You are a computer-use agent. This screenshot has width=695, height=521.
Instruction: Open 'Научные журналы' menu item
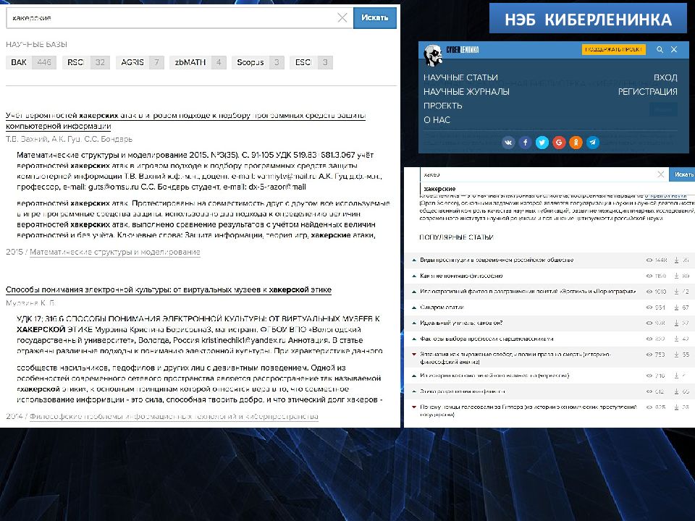click(x=466, y=92)
